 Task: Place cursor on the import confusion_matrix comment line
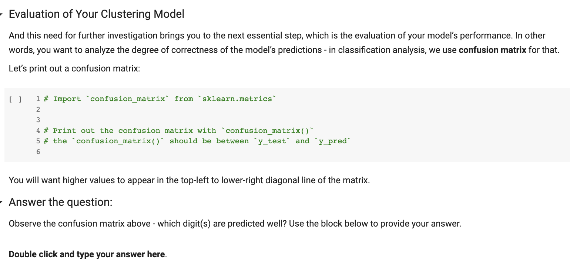(159, 99)
